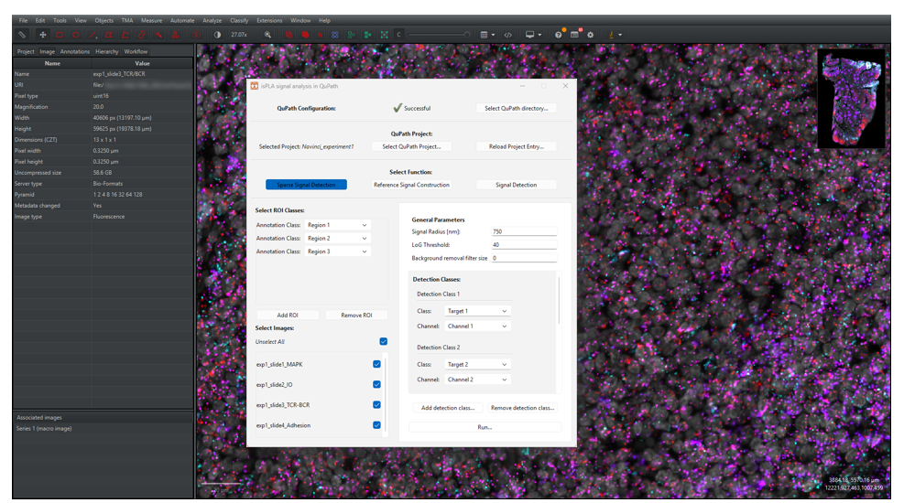Click the Zoom to fit magnifier icon
Viewport: 904px width, 503px height.
(x=267, y=35)
